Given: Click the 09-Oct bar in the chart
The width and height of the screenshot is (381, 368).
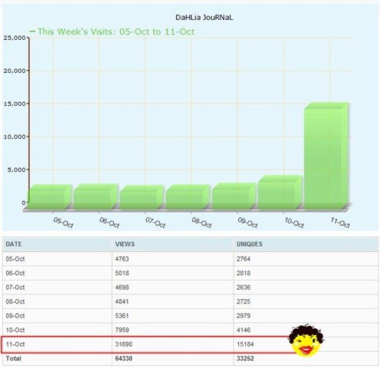Looking at the screenshot, I should click(234, 196).
